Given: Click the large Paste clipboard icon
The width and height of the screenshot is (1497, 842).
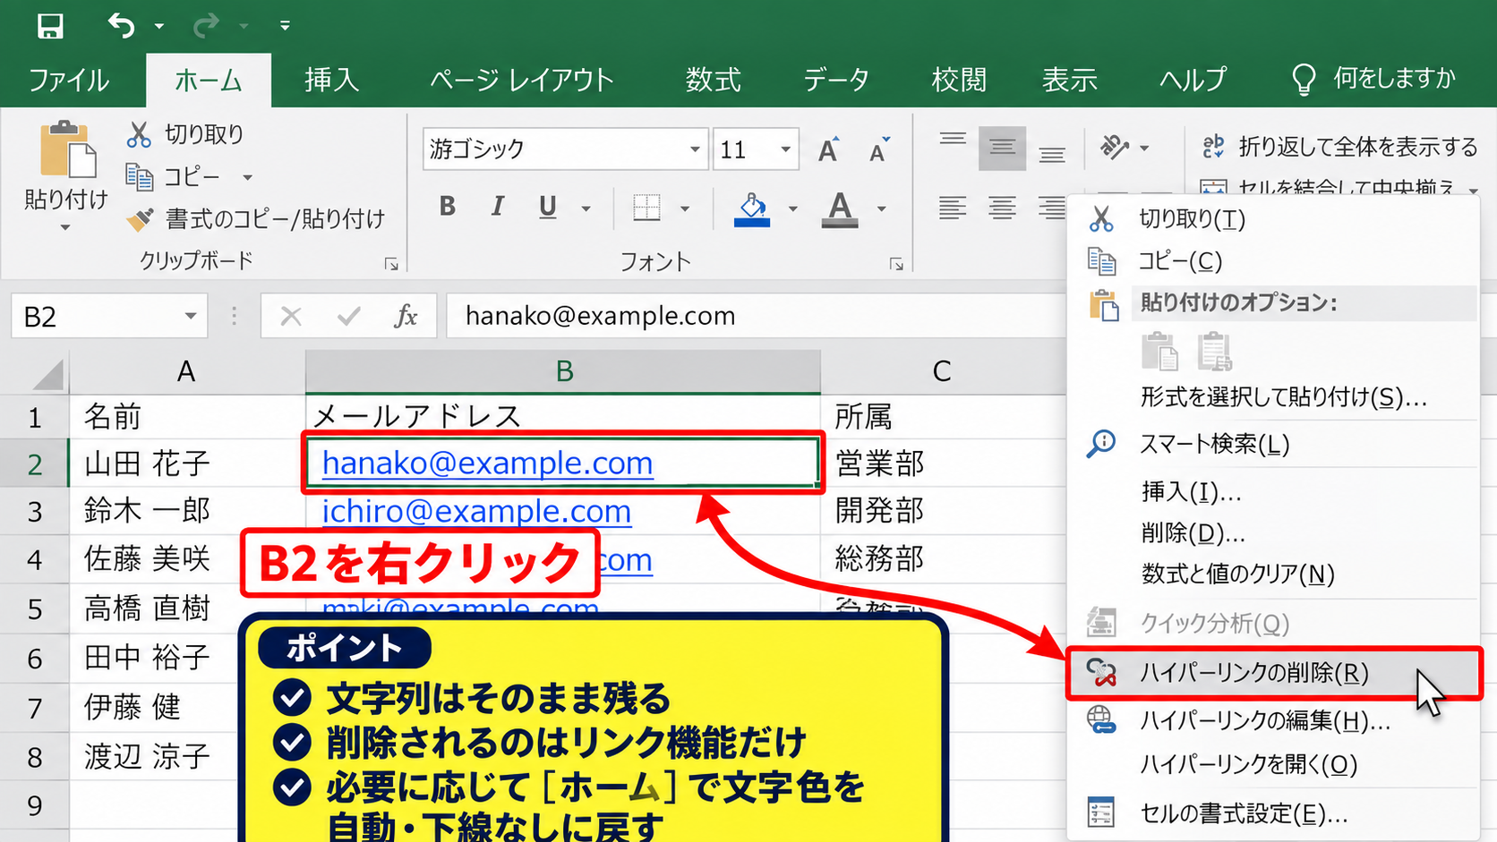Looking at the screenshot, I should click(67, 149).
